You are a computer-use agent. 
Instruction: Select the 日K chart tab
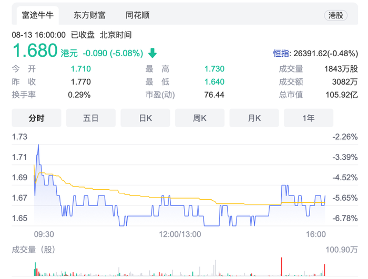(x=145, y=118)
